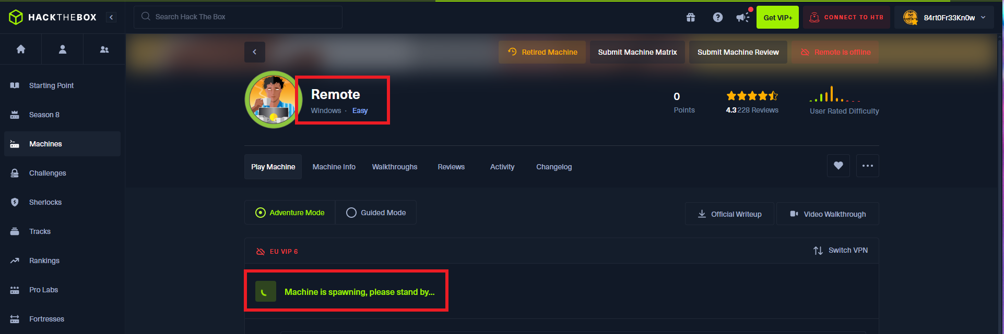Viewport: 1004px width, 334px height.
Task: Click the Retired Machine button
Action: (542, 52)
